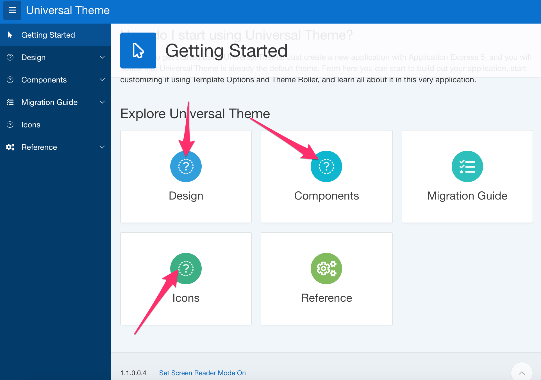This screenshot has width=541, height=380.
Task: Click the Design section icon
Action: pos(186,166)
